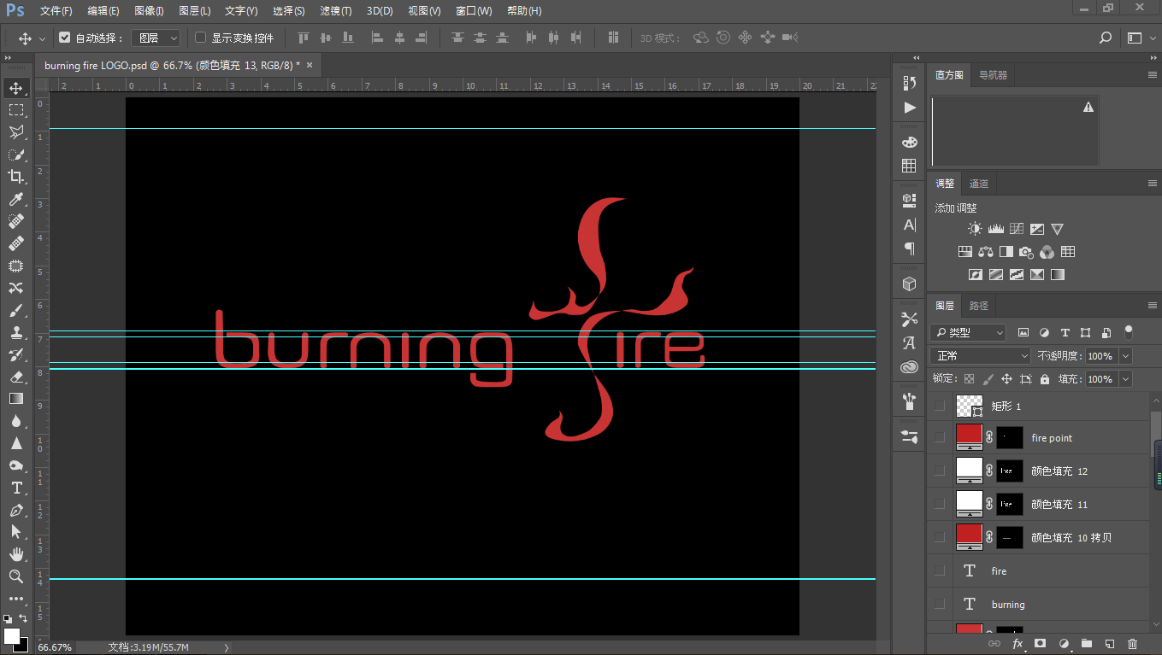Open the History panel icon

point(909,83)
